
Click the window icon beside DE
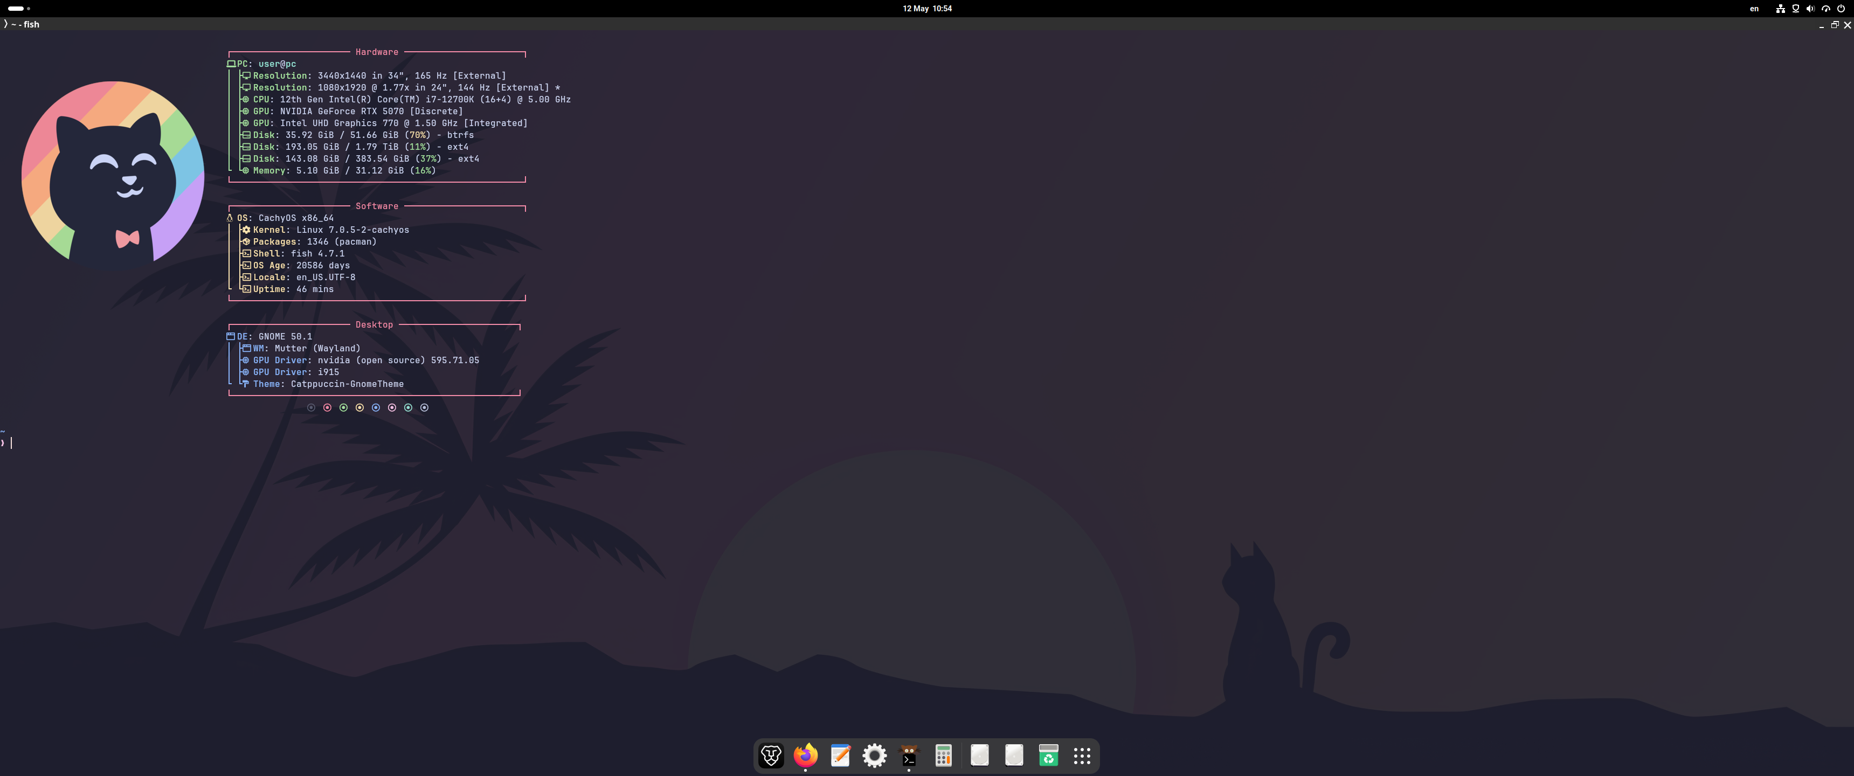[x=231, y=336]
